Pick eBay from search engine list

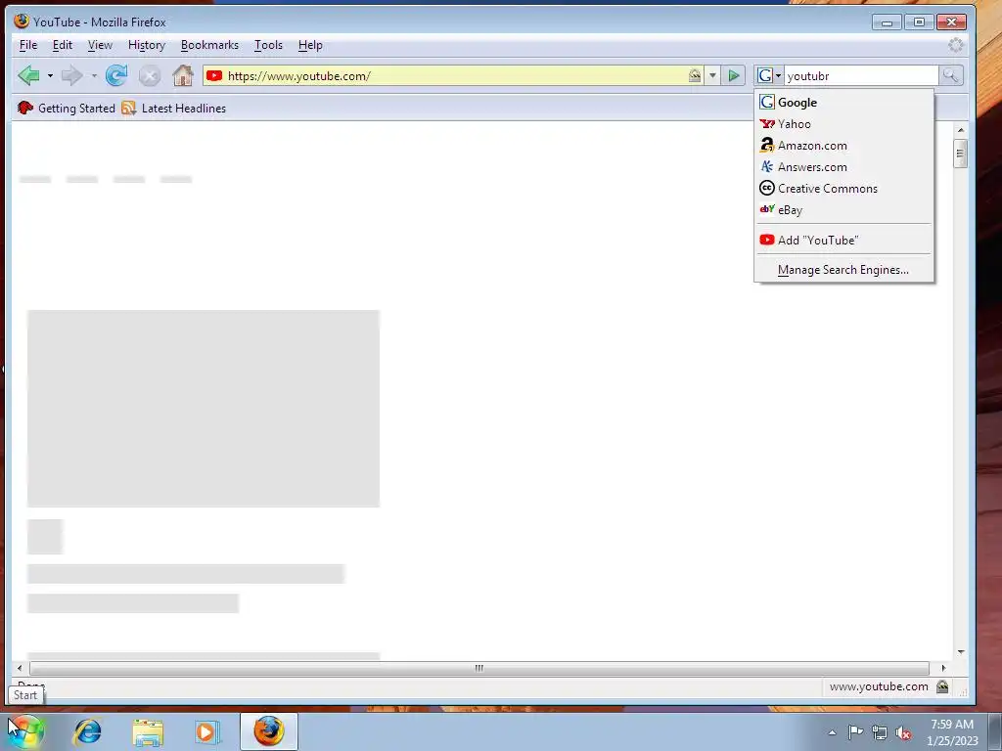[843, 210]
